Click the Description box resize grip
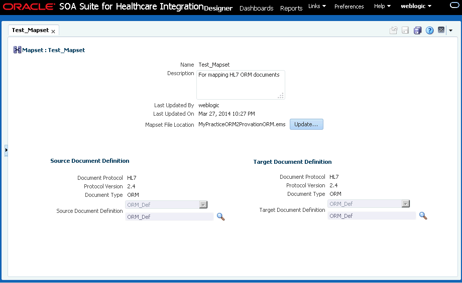The height and width of the screenshot is (283, 462). tap(281, 96)
